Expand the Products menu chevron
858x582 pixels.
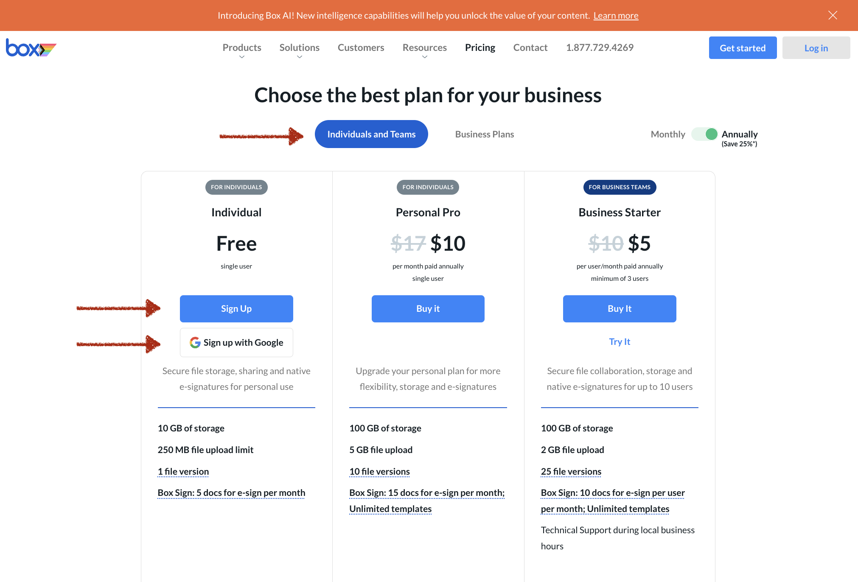point(242,57)
